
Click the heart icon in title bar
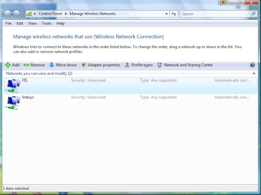223,2
